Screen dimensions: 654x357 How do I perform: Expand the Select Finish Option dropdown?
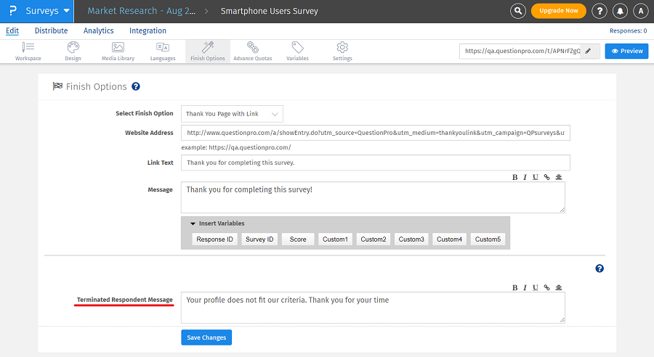(x=232, y=114)
